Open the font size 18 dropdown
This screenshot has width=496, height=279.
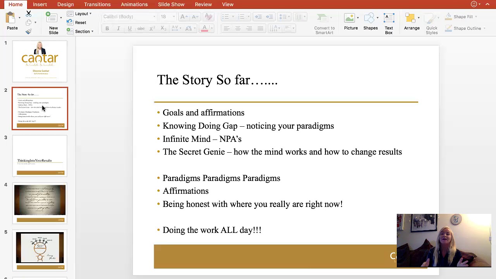tap(174, 17)
